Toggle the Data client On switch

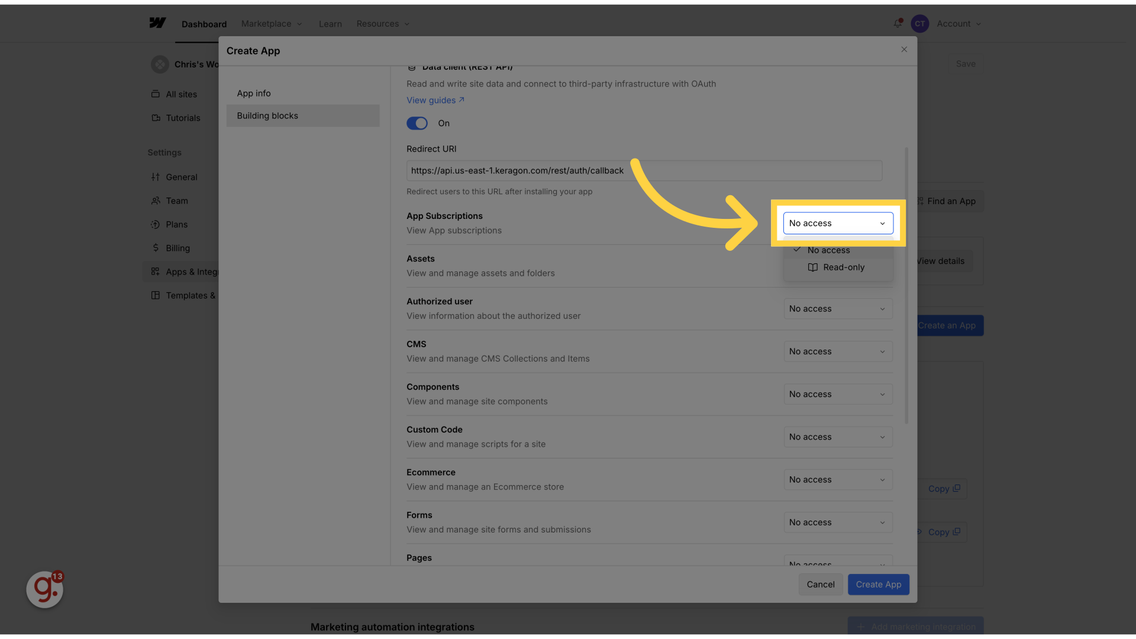[417, 123]
